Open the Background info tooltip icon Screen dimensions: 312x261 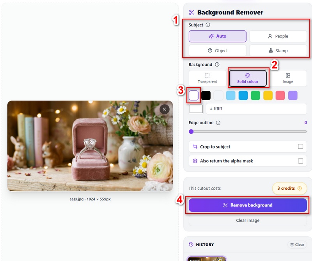click(x=217, y=64)
